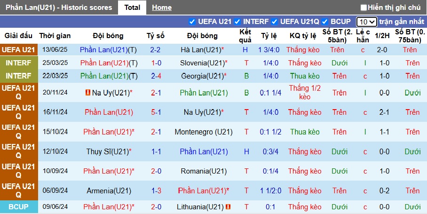427x214 pixels.
Task: Switch to the Home tab
Action: point(162,8)
